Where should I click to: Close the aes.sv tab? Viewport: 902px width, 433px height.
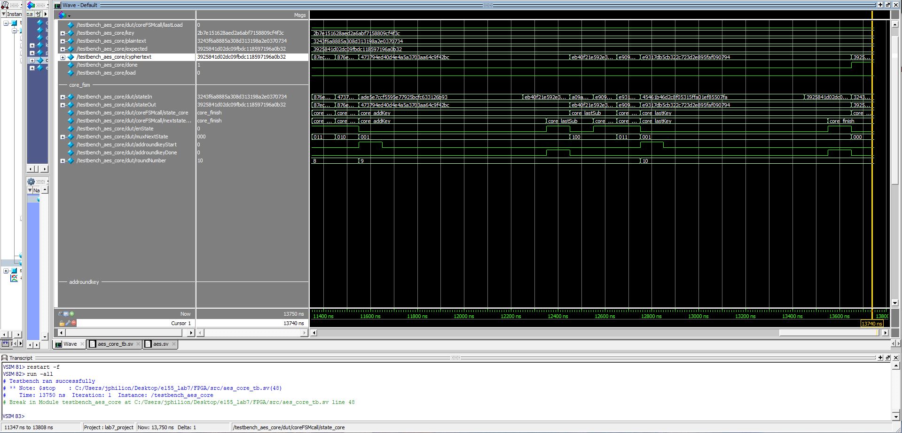pos(173,344)
